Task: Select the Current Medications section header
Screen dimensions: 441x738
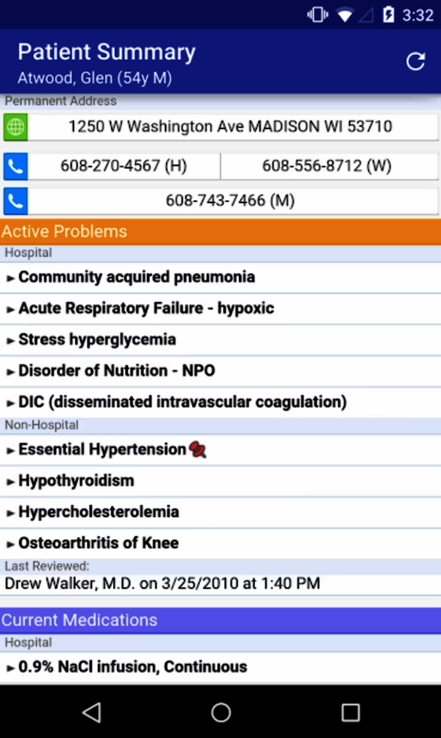Action: [220, 620]
